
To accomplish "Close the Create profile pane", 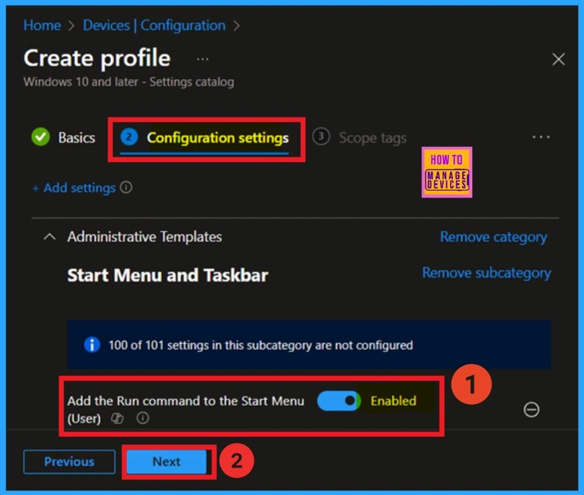I will coord(559,59).
